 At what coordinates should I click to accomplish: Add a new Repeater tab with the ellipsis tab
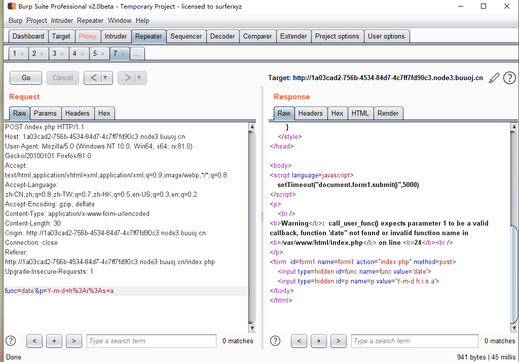[x=137, y=54]
